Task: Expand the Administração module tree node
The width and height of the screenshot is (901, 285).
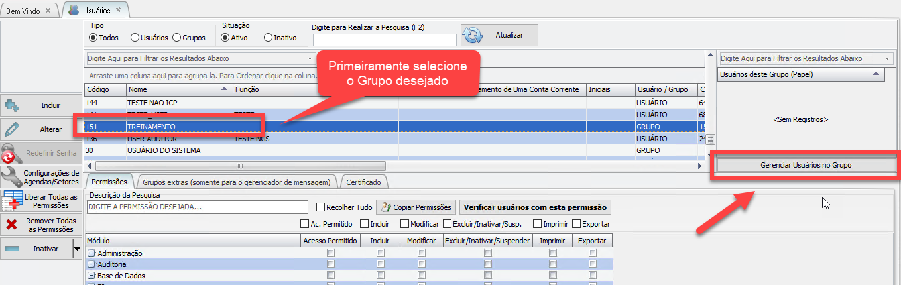Action: (91, 253)
